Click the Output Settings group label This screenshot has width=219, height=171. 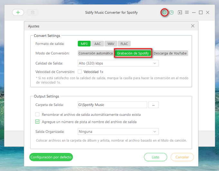(46, 96)
